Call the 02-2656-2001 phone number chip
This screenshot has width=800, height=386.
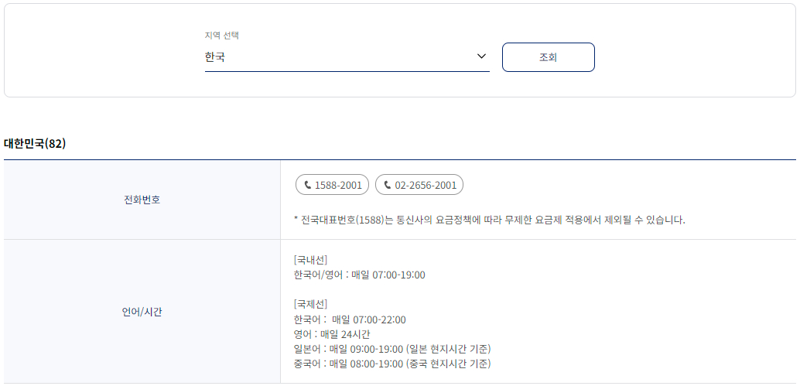tap(419, 185)
